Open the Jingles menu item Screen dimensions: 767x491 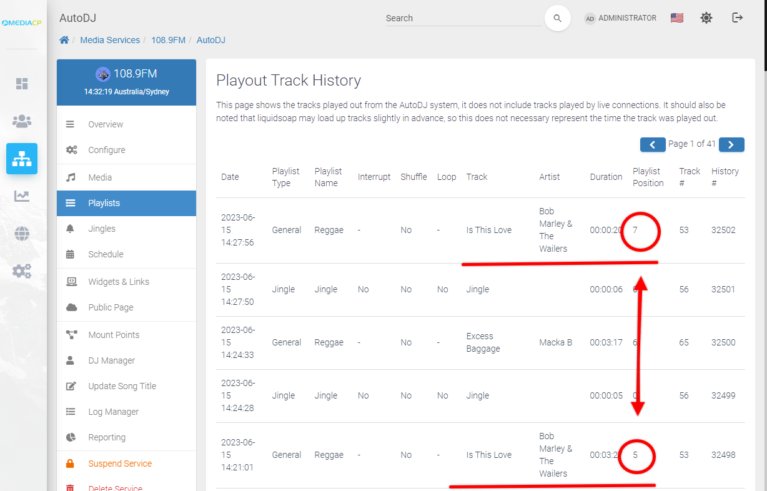point(102,229)
